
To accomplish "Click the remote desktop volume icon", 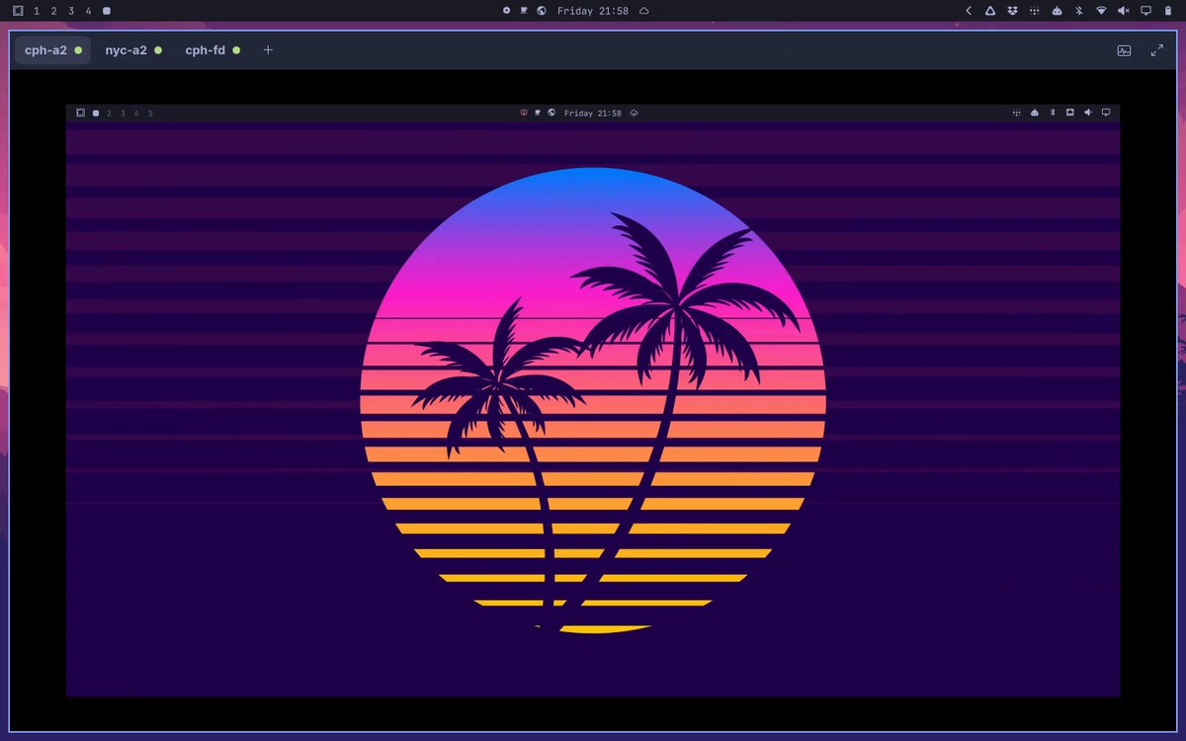I will [1088, 113].
